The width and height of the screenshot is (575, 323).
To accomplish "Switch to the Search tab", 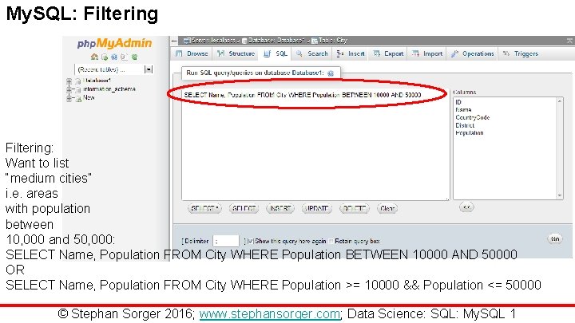I will pyautogui.click(x=312, y=53).
